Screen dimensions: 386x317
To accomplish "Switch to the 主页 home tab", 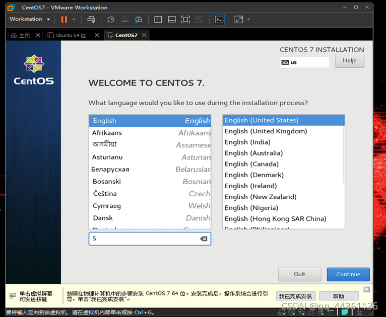I will (x=21, y=35).
